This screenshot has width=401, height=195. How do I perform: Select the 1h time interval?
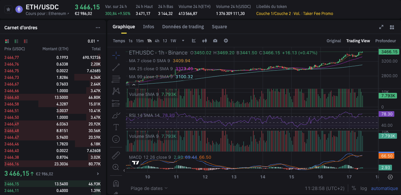pyautogui.click(x=149, y=41)
